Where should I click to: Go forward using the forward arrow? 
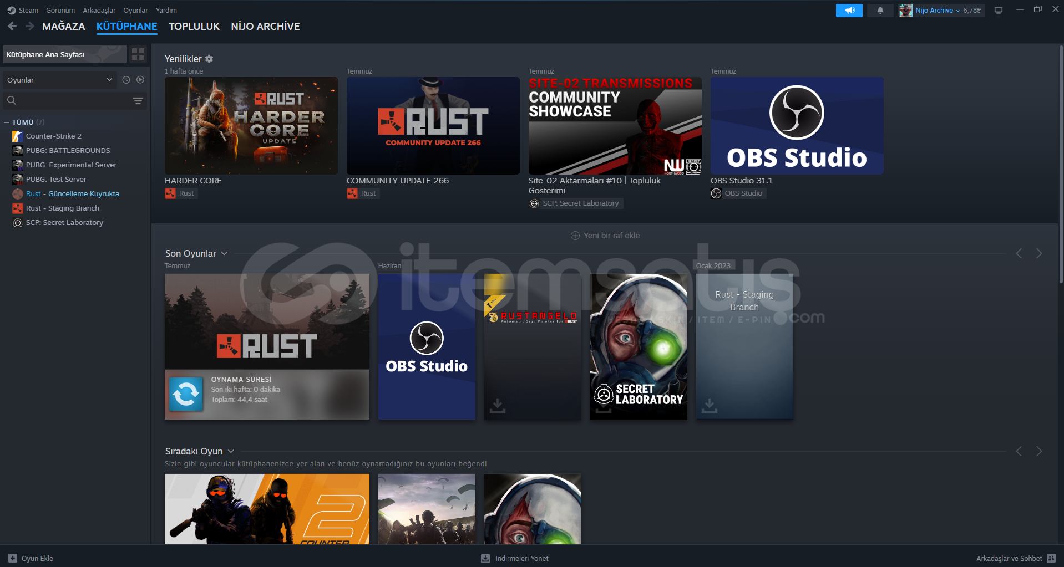click(x=30, y=26)
